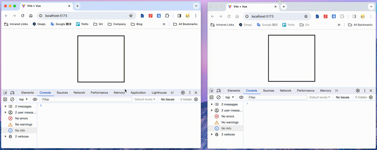Click the live expression eye icon in left console
This screenshot has width=377, height=150.
click(x=35, y=99)
